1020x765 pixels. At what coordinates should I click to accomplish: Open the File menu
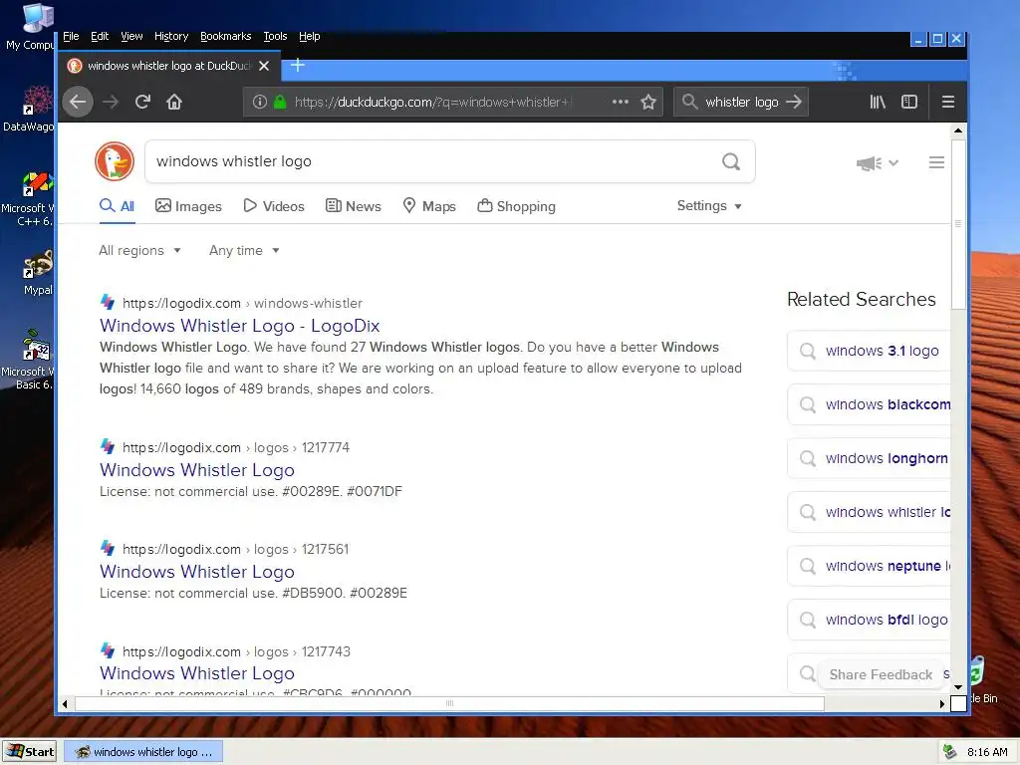click(x=71, y=37)
